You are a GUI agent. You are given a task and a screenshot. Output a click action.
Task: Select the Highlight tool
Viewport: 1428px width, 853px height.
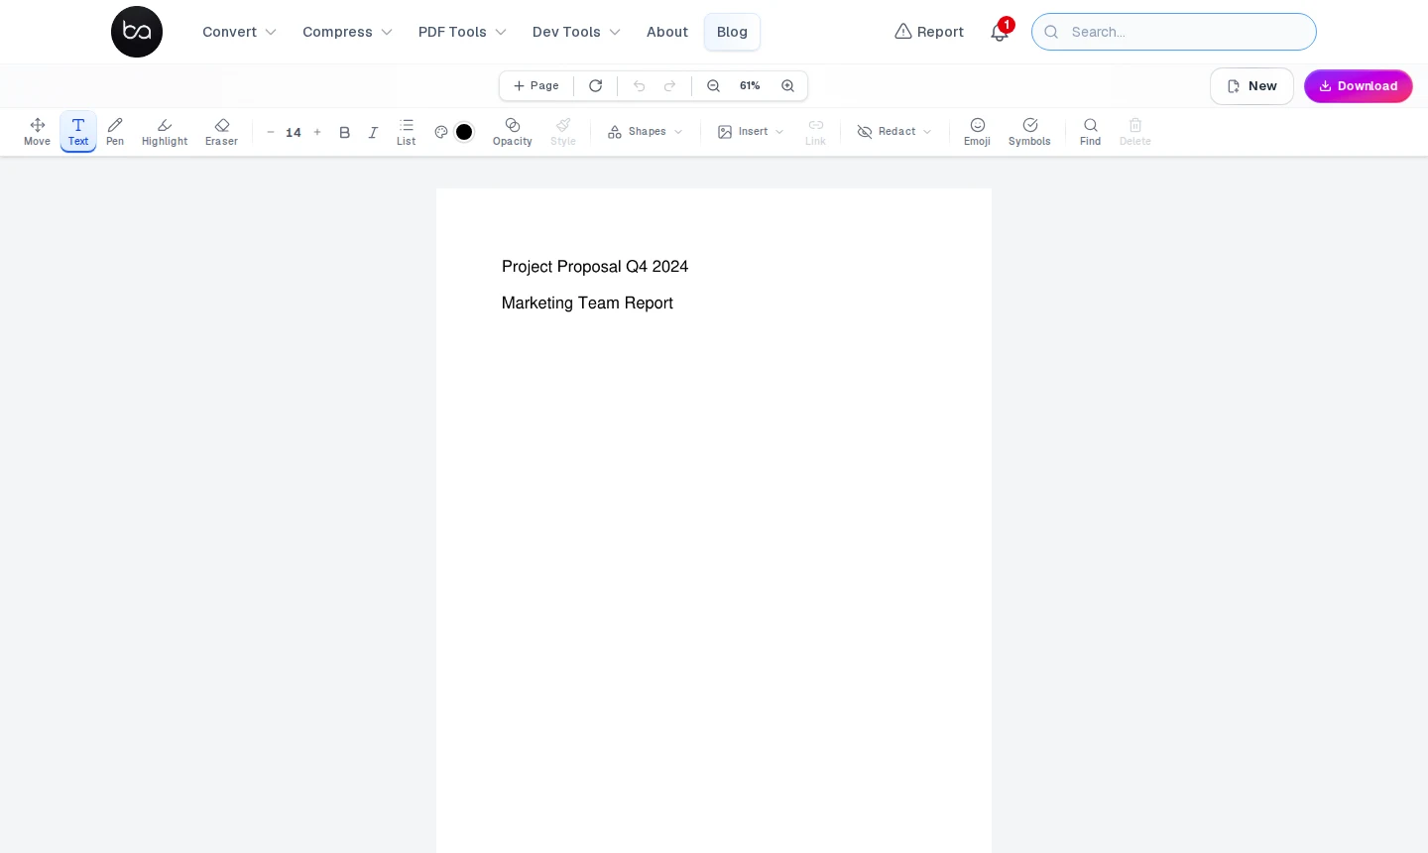tap(165, 132)
